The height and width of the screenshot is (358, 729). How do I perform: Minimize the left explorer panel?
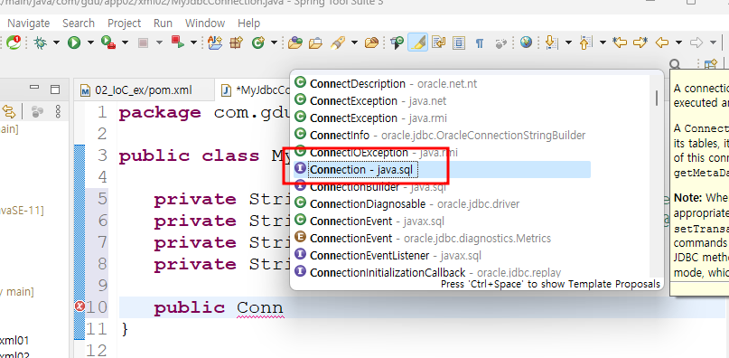(x=34, y=87)
